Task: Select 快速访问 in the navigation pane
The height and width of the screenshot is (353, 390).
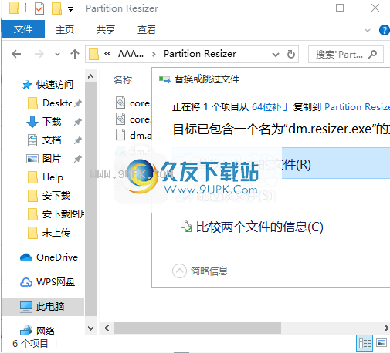Action: tap(48, 85)
